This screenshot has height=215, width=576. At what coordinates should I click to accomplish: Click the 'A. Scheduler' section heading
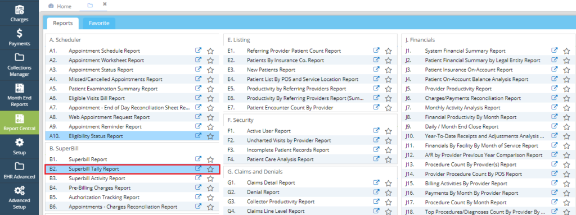tap(65, 40)
